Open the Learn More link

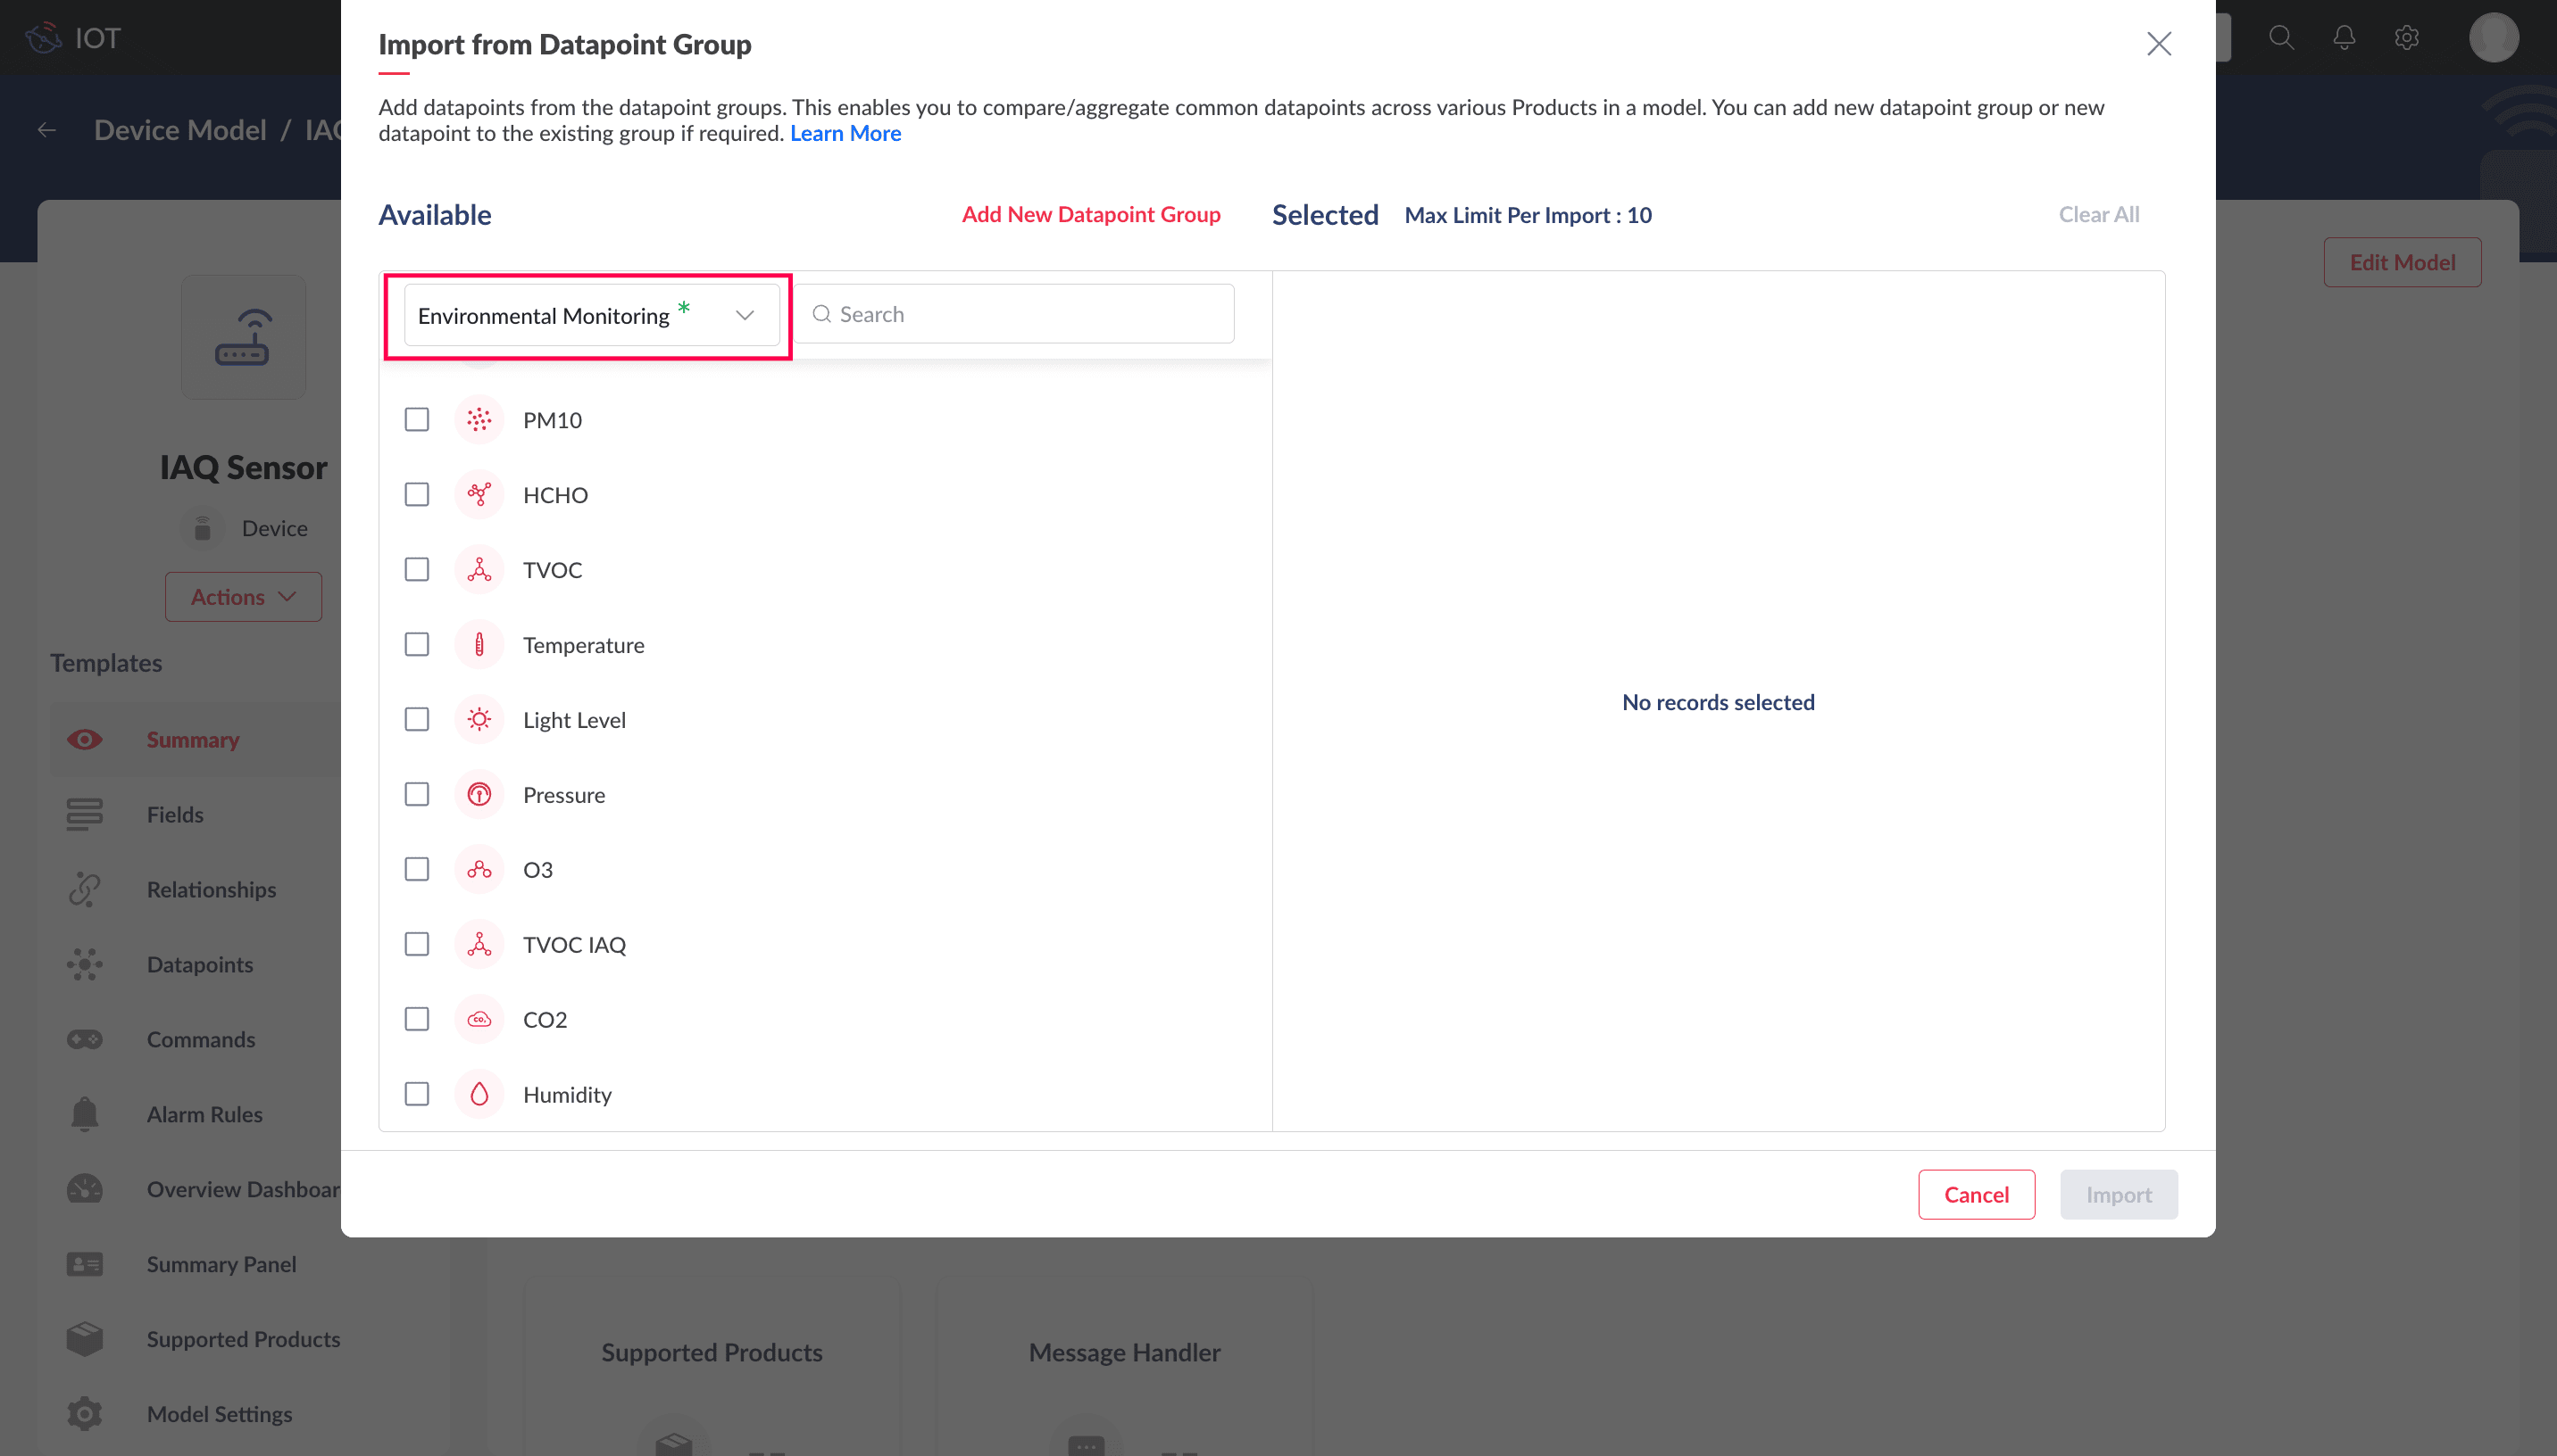point(845,133)
